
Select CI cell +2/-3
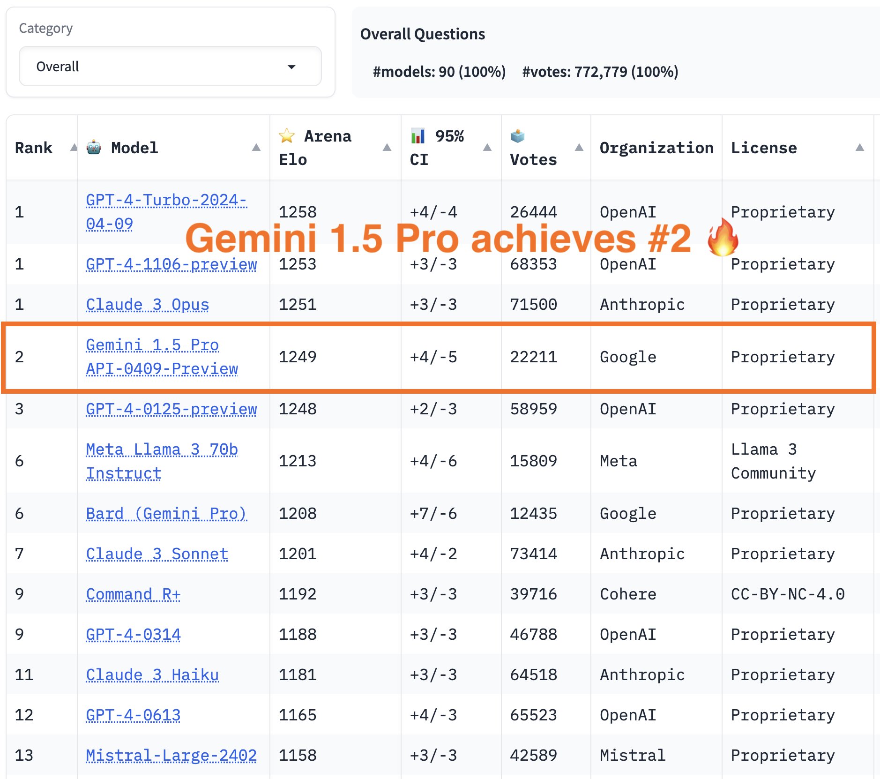point(433,409)
